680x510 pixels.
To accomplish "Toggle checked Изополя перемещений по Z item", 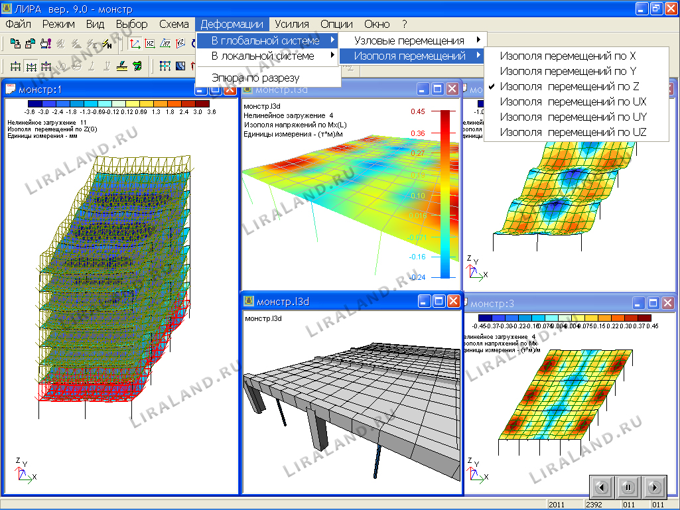I will [x=569, y=86].
